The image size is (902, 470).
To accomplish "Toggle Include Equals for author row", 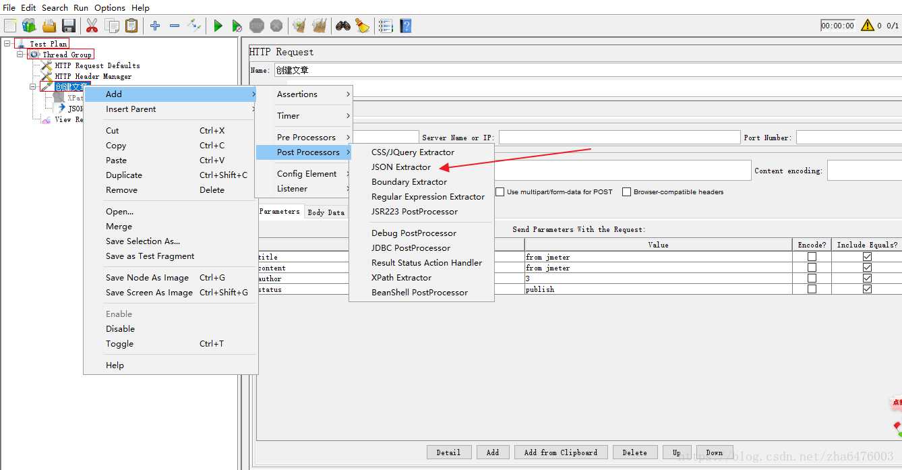I will (867, 278).
